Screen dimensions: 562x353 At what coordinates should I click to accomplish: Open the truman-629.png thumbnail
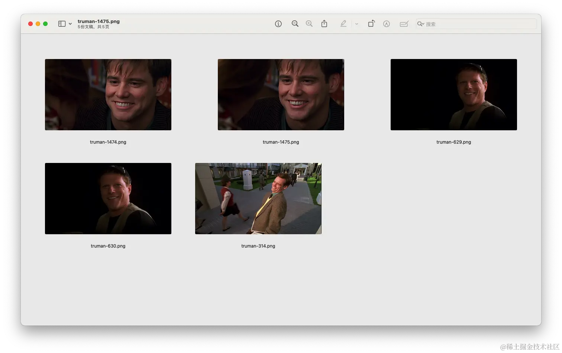point(453,95)
